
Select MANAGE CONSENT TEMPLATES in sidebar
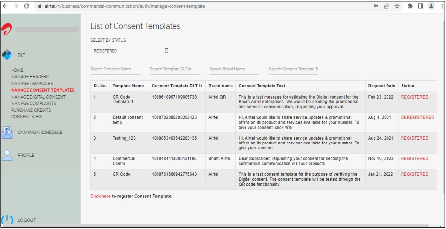(x=43, y=90)
